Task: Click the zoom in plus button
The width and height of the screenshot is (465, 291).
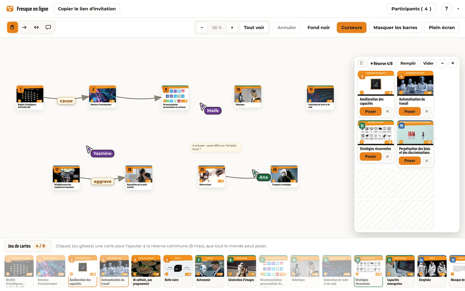Action: coord(232,28)
